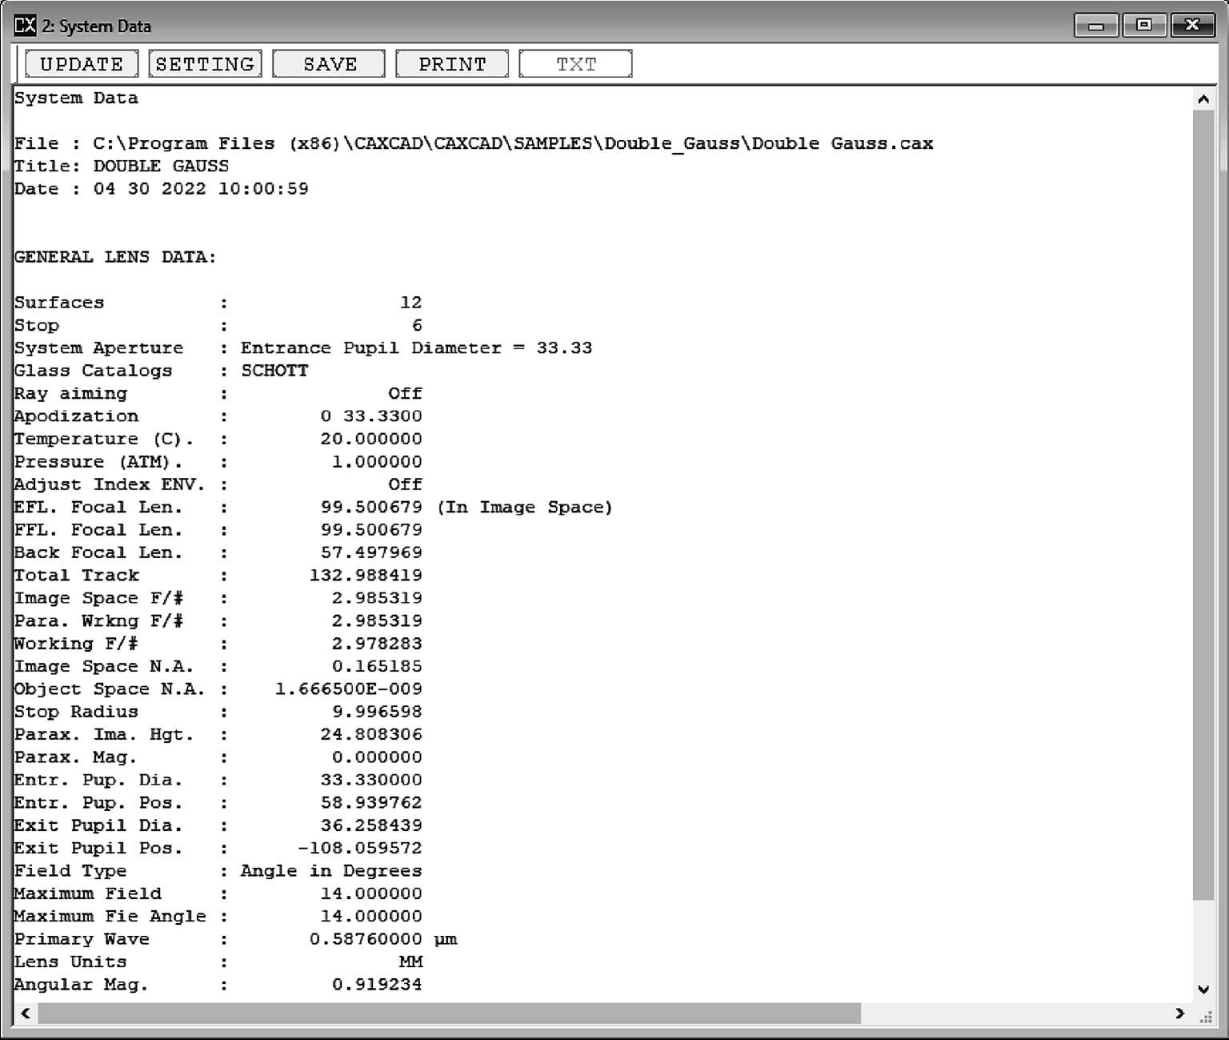Click the horizontal scrollbar right arrow

1179,1014
